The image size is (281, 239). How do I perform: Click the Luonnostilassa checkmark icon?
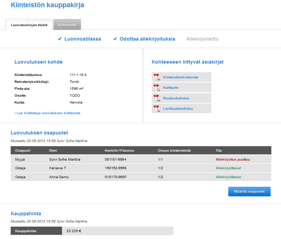60,39
